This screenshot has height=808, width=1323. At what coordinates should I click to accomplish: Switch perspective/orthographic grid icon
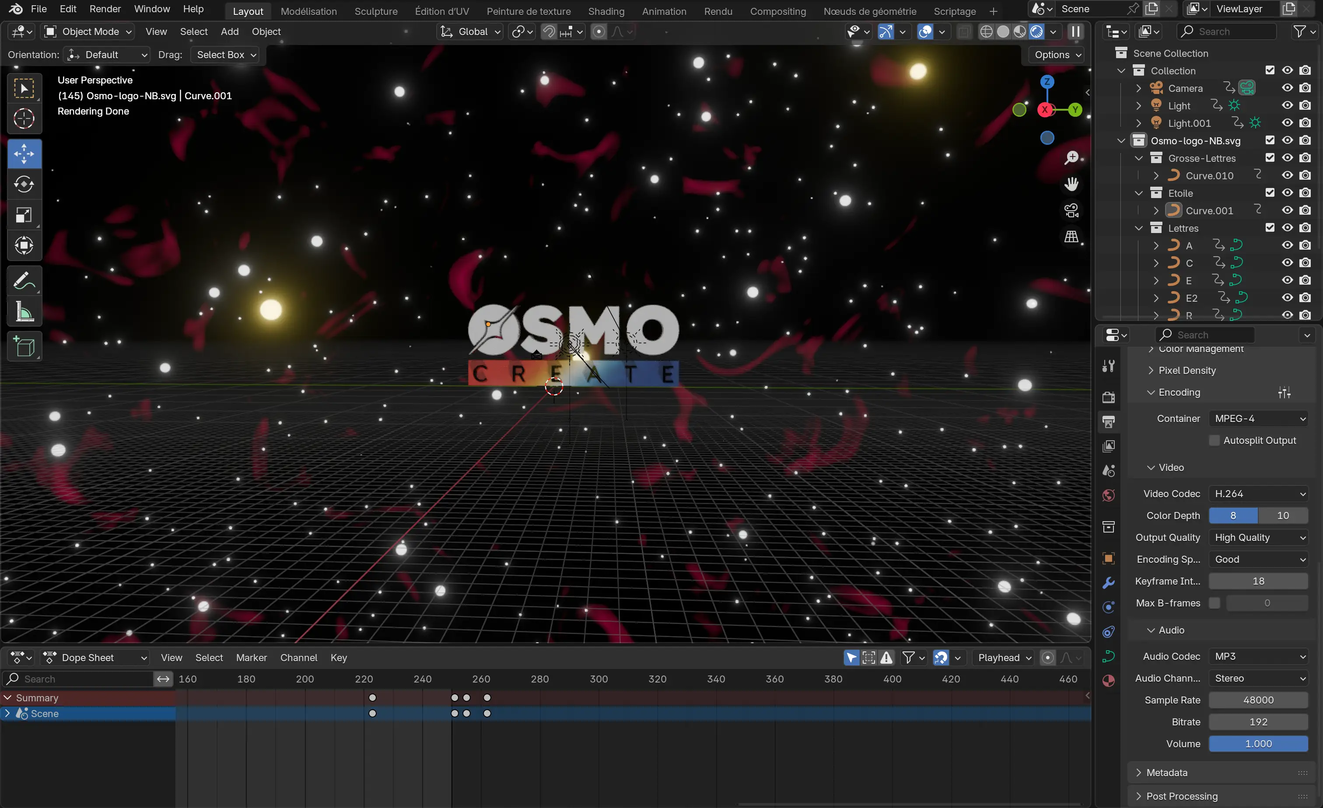1072,237
